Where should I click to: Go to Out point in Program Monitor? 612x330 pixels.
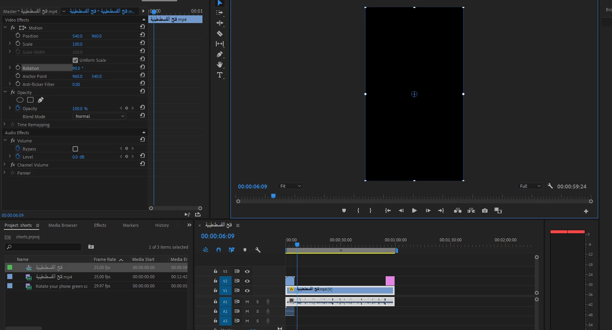click(x=441, y=211)
